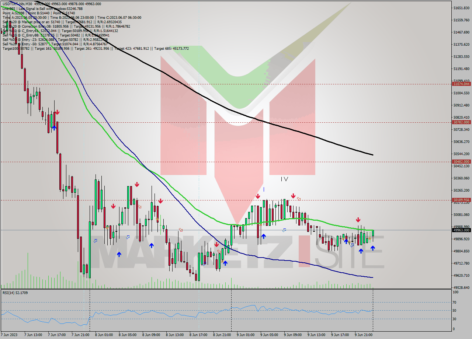The image size is (472, 339).
Task: Click the '9 Jun 05:00' time axis label
Action: click(x=269, y=335)
